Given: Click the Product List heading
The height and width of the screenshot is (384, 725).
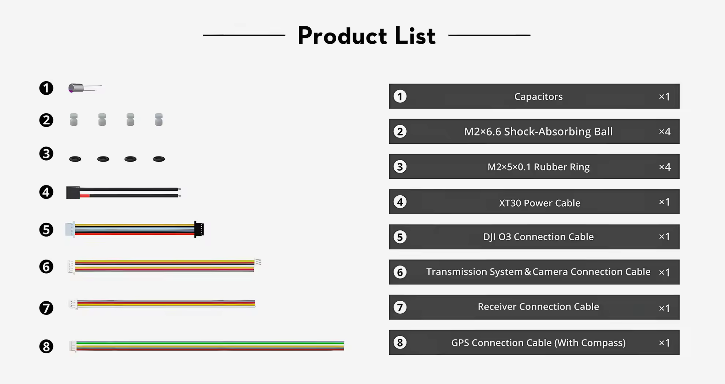Looking at the screenshot, I should tap(367, 36).
